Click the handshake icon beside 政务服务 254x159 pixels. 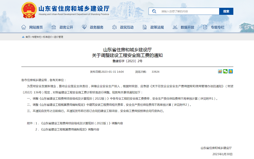[84, 27]
